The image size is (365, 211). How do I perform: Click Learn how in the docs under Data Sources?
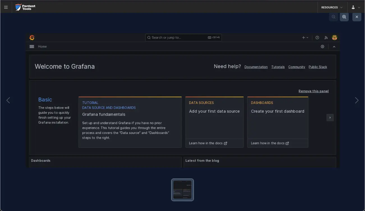point(208,143)
